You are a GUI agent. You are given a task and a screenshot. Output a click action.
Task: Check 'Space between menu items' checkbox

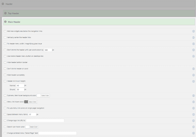click(x=5, y=114)
